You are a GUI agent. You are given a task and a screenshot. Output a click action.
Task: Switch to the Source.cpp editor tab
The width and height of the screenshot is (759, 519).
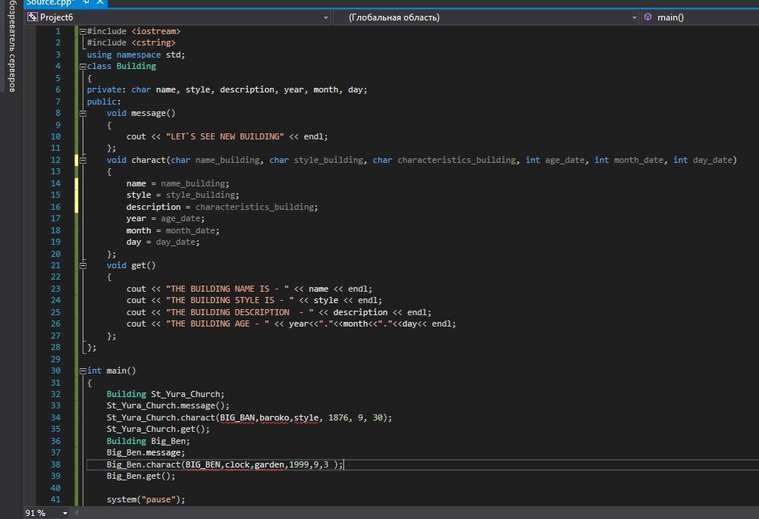pyautogui.click(x=50, y=3)
